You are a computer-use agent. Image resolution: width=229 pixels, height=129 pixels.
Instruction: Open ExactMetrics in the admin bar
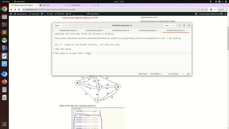click(x=93, y=14)
